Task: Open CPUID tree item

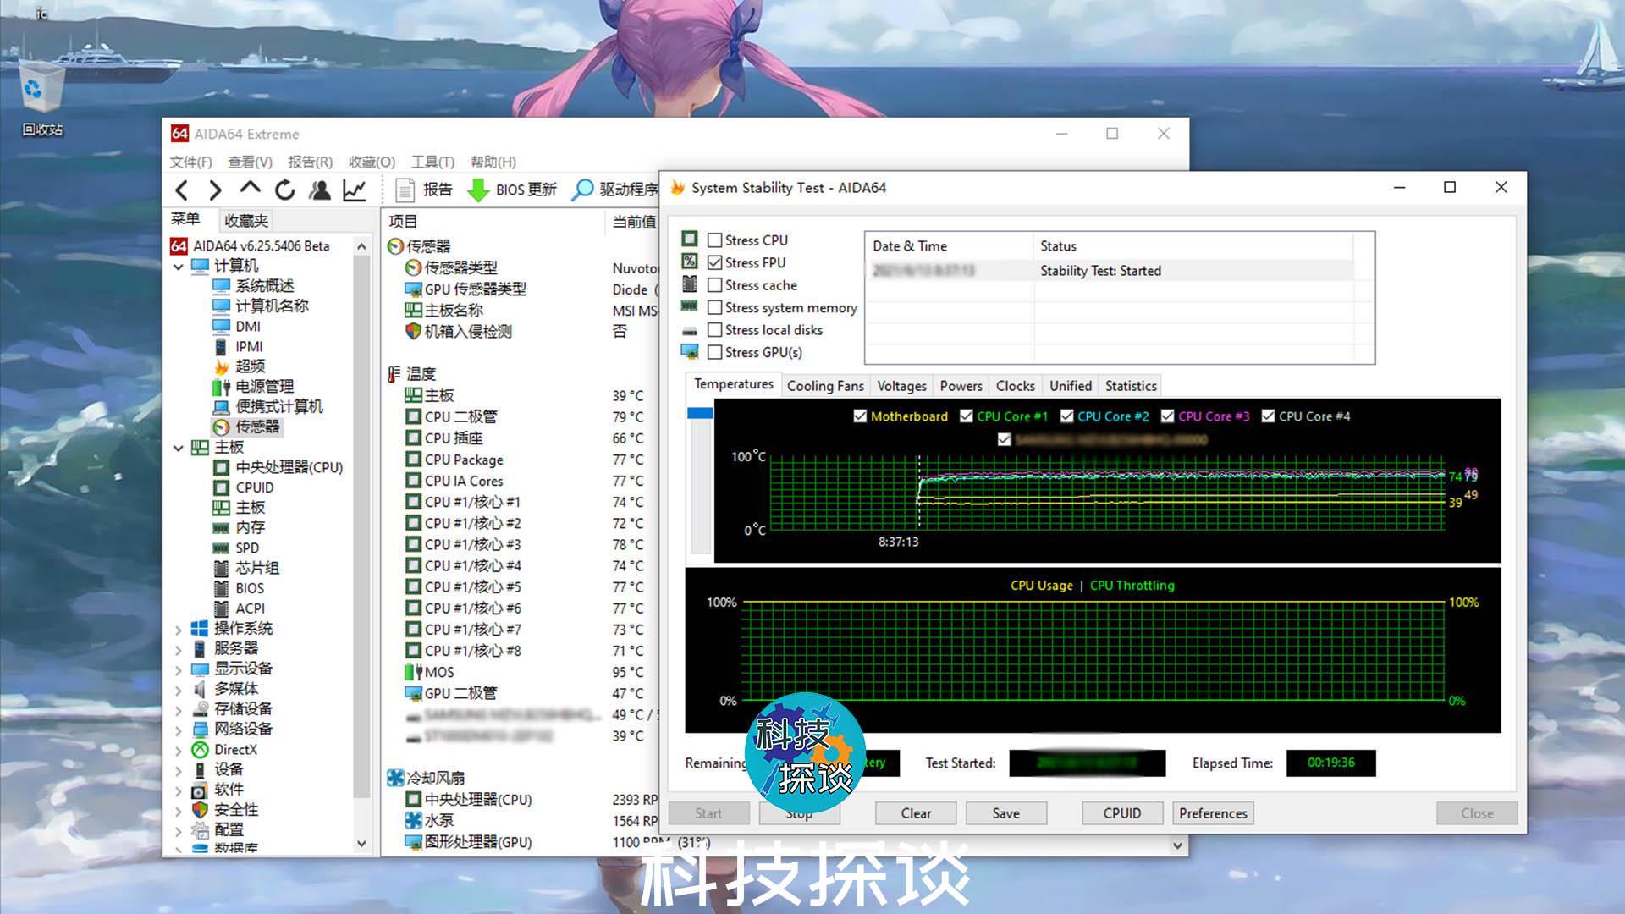Action: tap(254, 487)
